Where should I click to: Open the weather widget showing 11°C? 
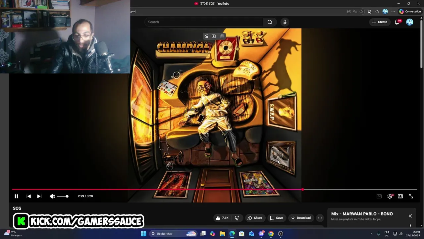coord(13,234)
